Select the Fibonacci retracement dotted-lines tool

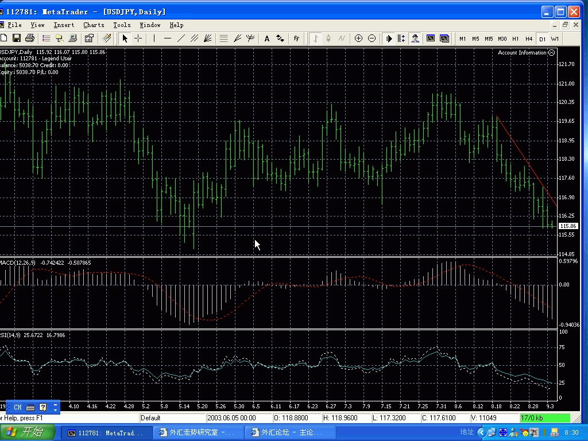(223, 38)
